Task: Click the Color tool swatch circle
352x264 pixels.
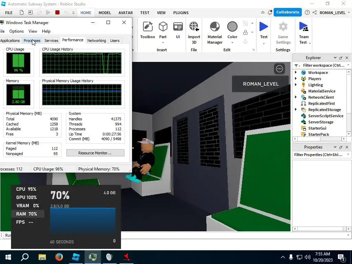Action: pyautogui.click(x=232, y=27)
